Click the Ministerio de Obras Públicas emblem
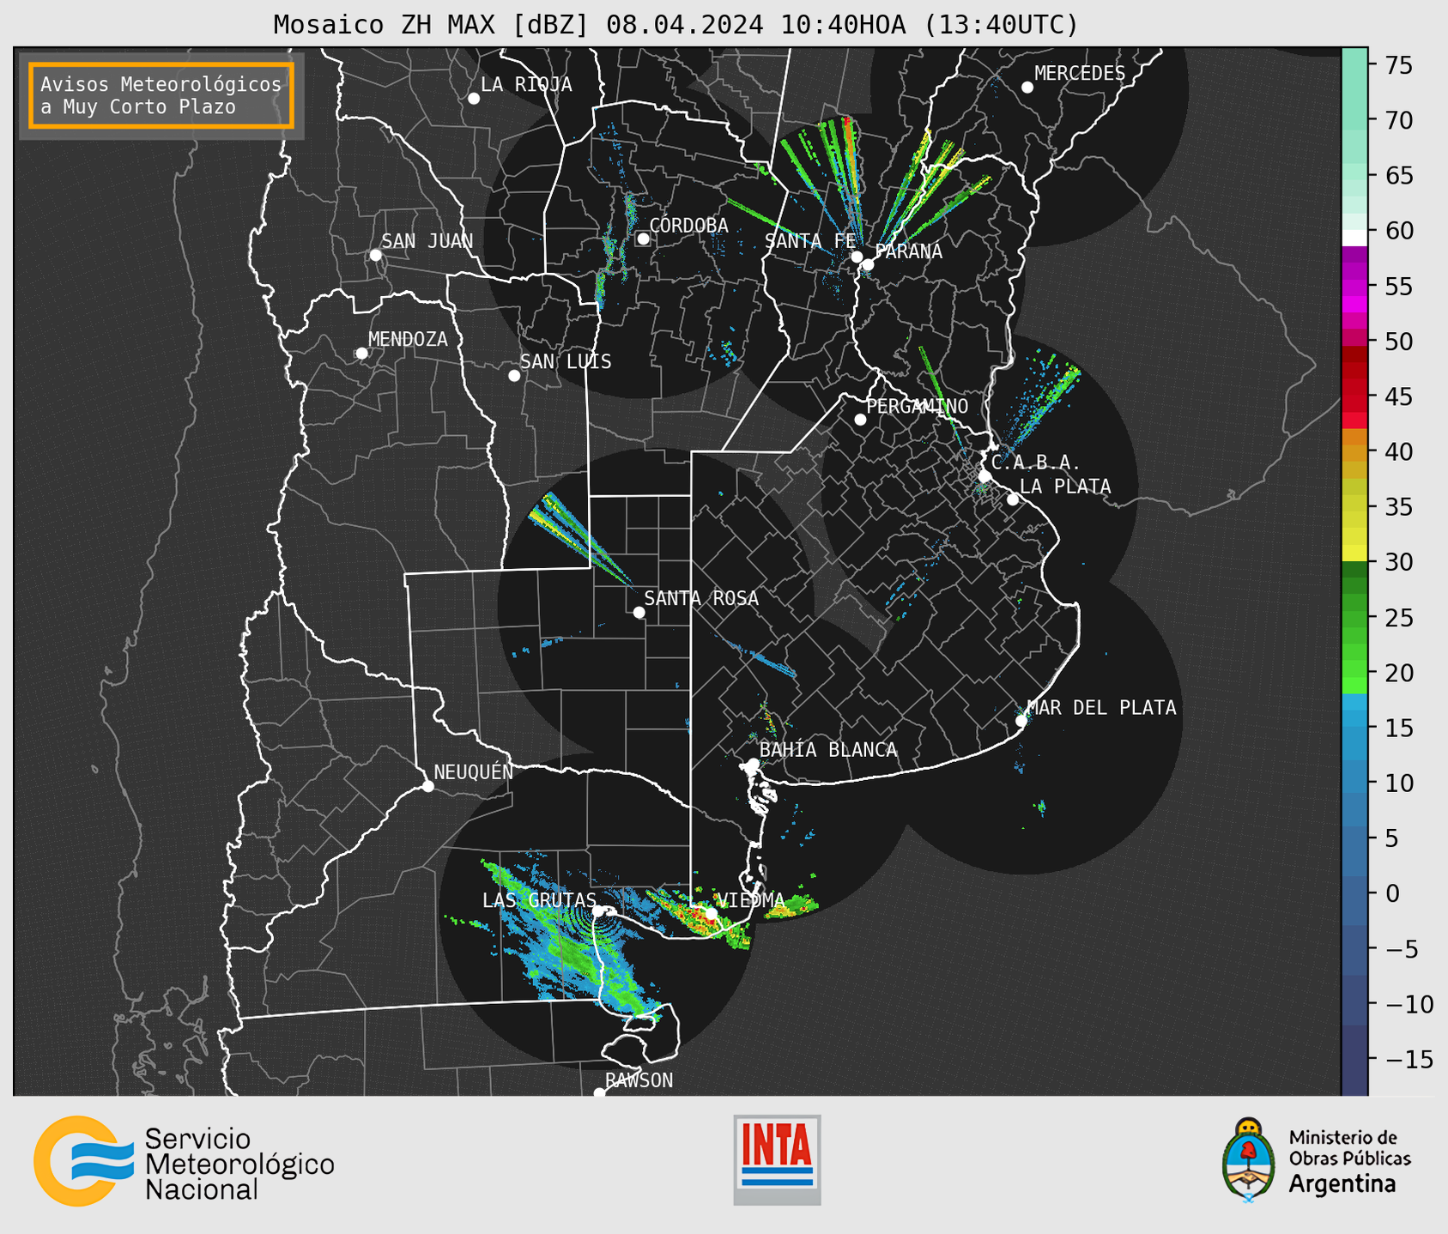Viewport: 1448px width, 1234px height. point(1249,1159)
